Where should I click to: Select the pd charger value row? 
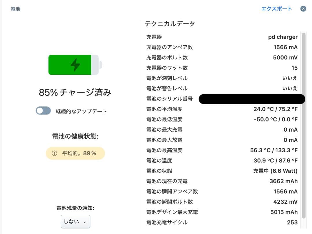coord(282,37)
